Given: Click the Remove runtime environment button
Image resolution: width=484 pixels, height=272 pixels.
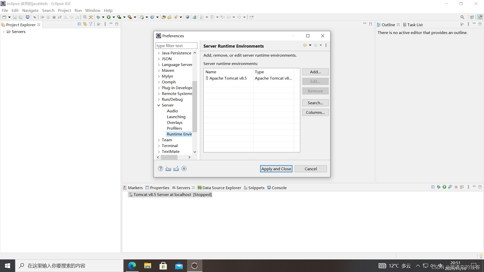Looking at the screenshot, I should tap(315, 91).
